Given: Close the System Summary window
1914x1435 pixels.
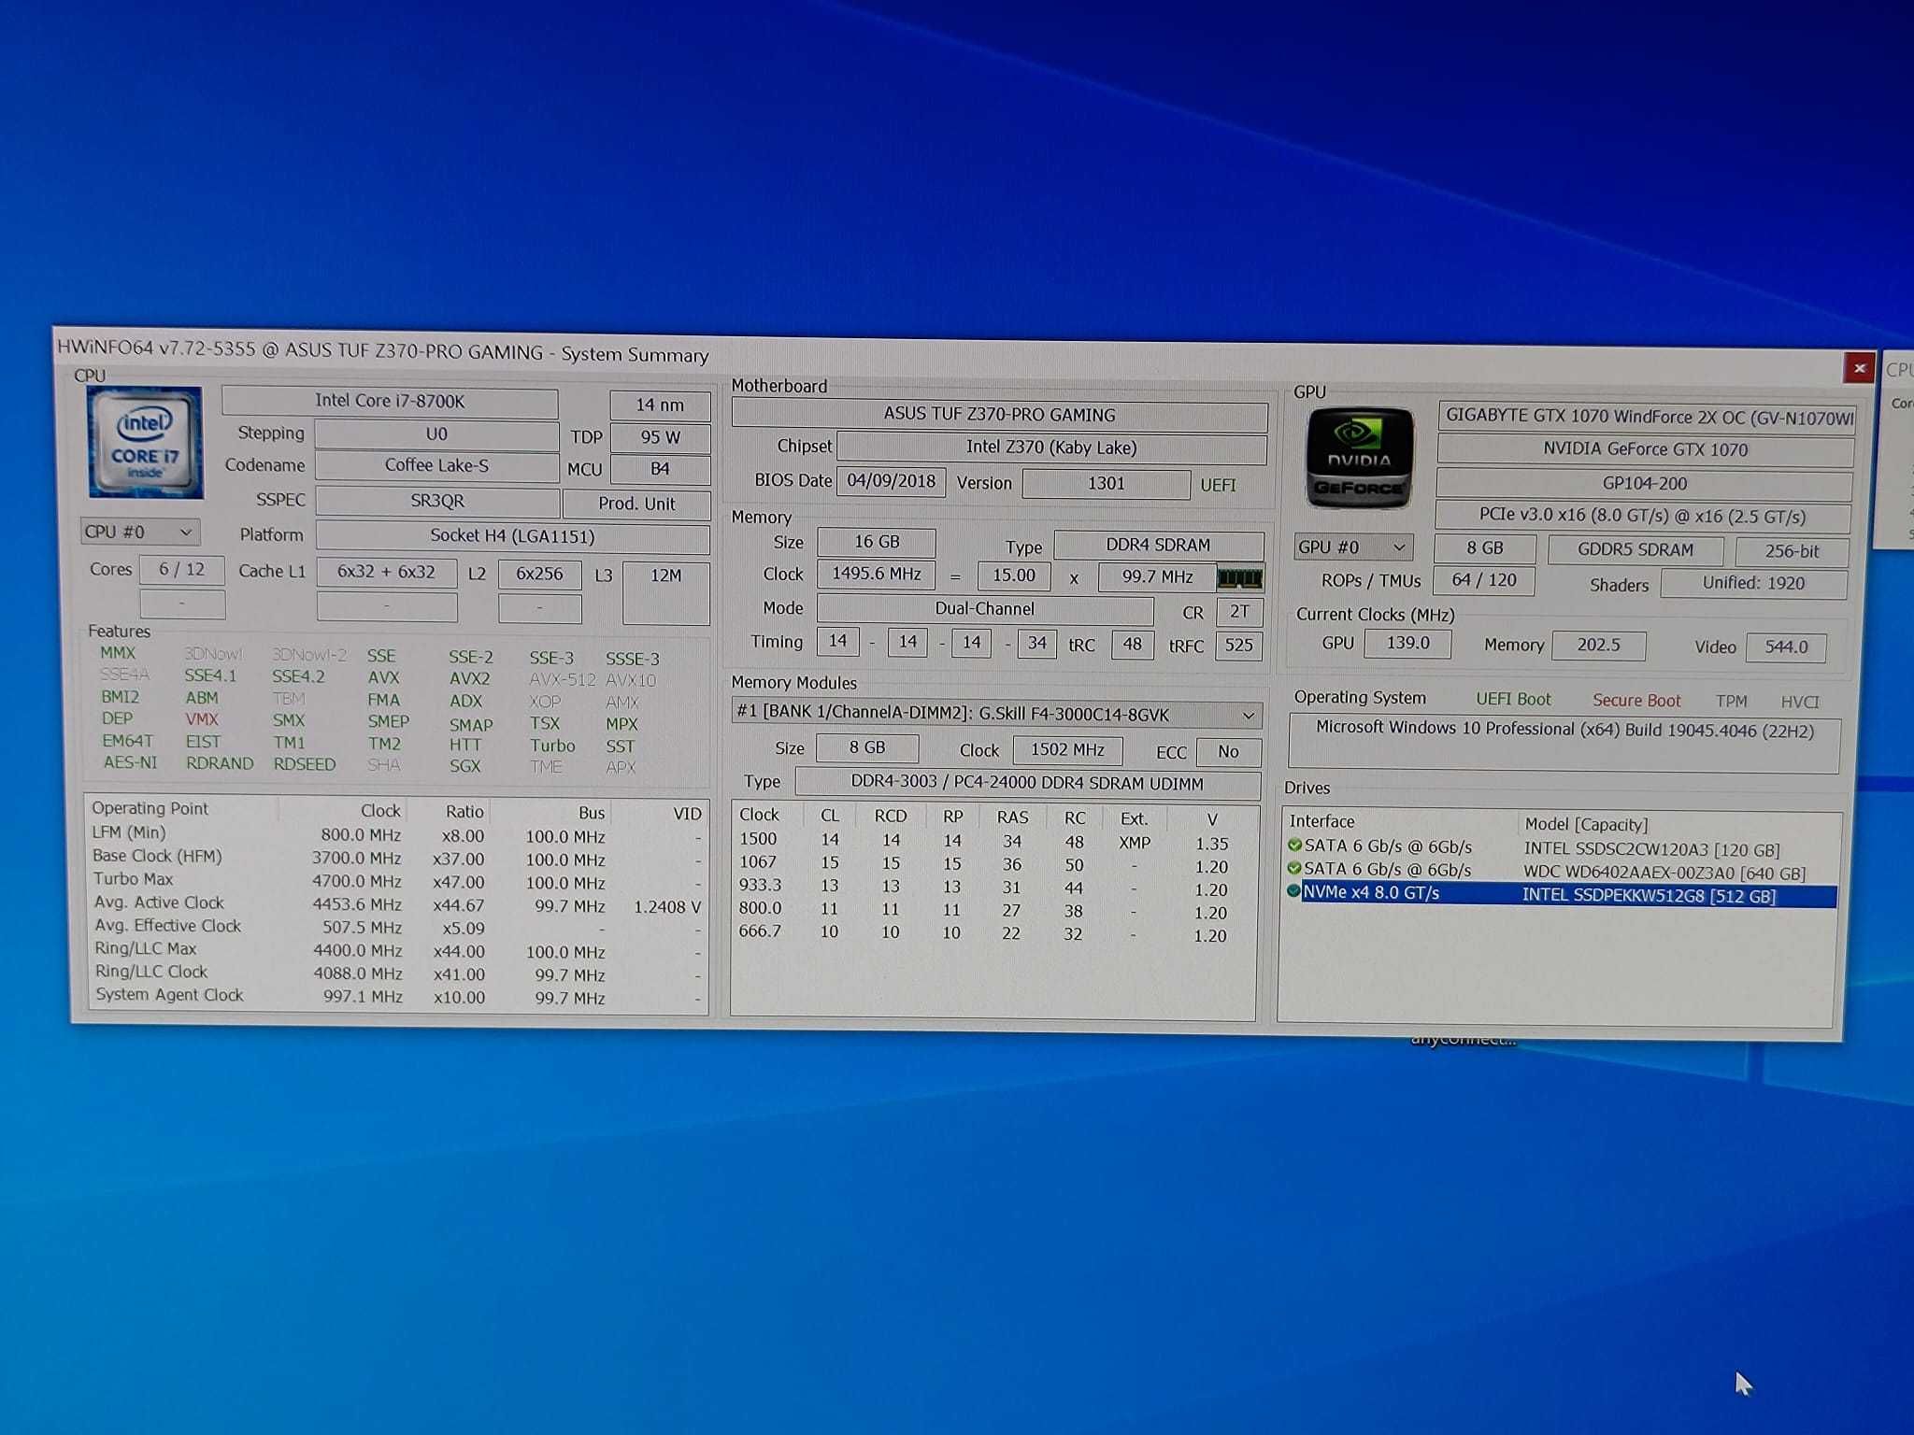Looking at the screenshot, I should [x=1859, y=368].
